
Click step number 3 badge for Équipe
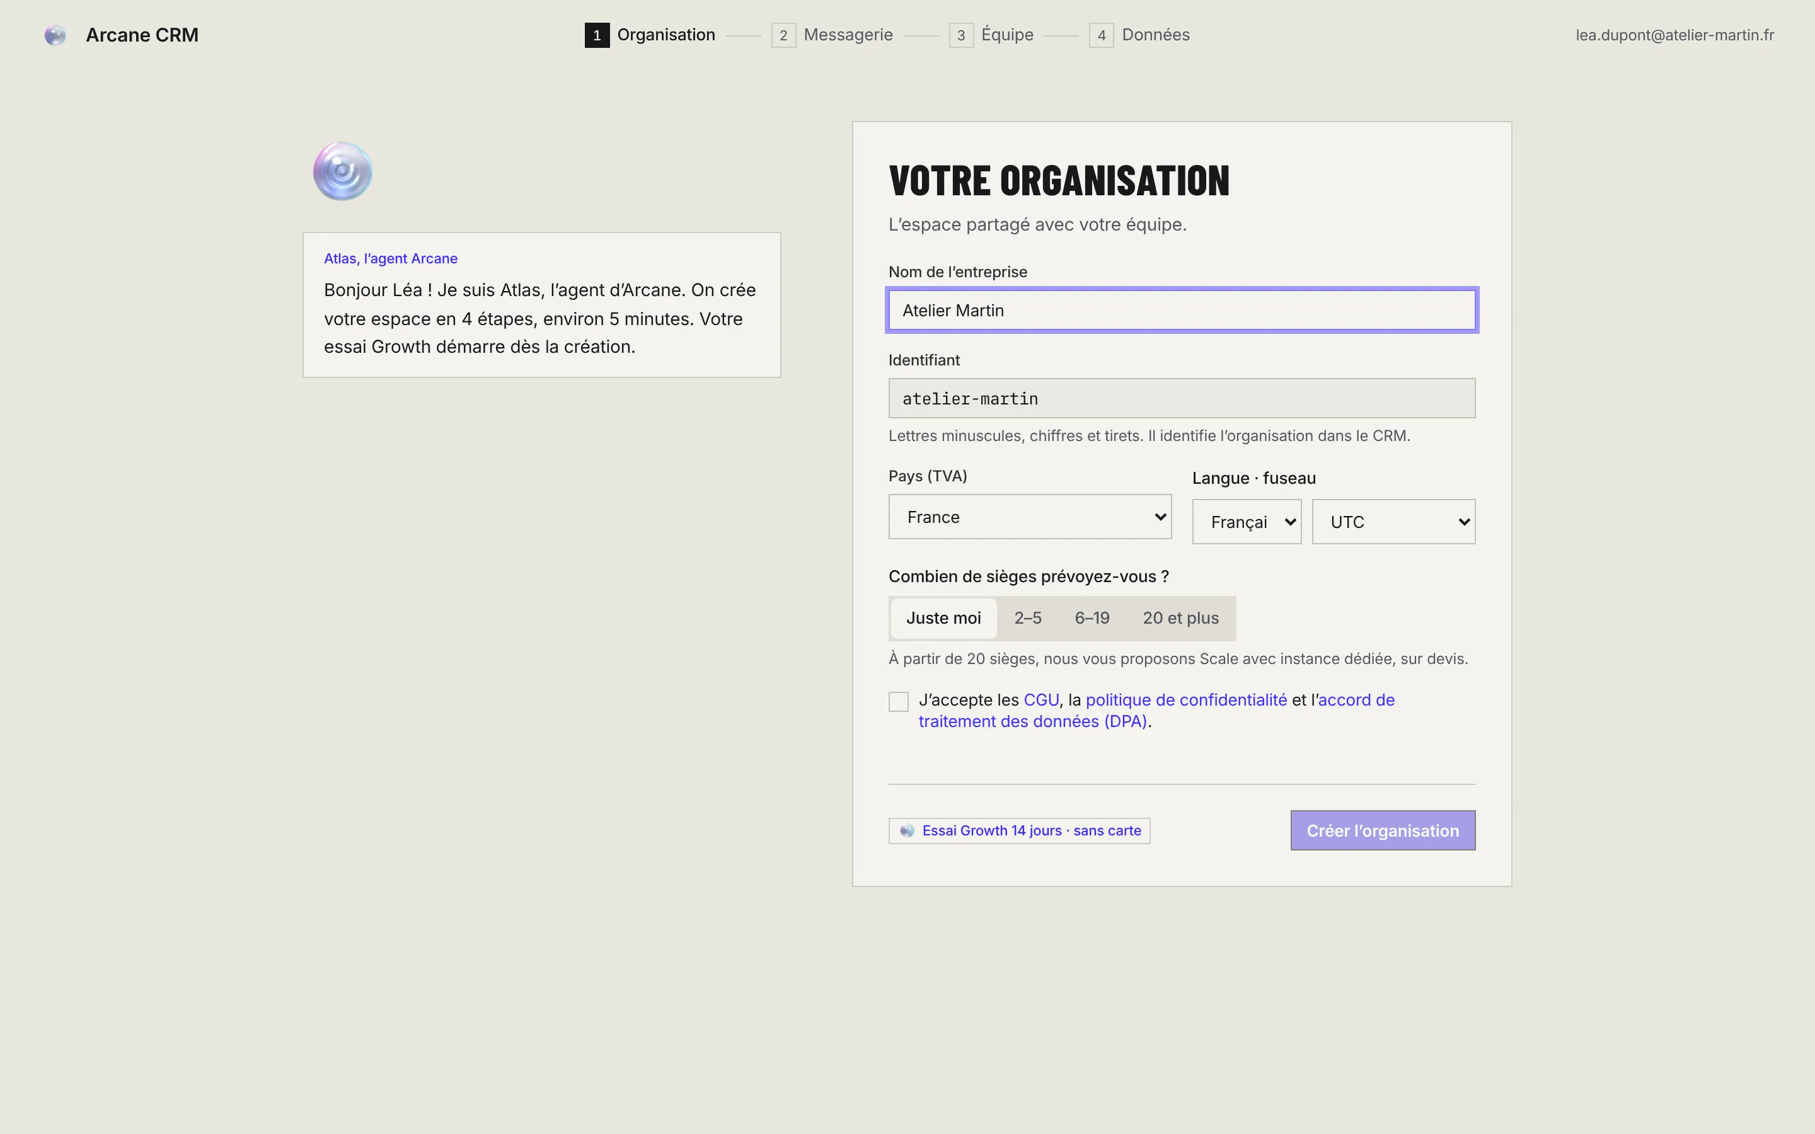coord(962,35)
